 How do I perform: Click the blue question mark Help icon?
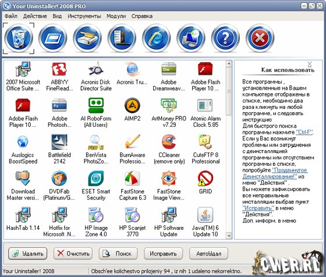click(x=226, y=38)
